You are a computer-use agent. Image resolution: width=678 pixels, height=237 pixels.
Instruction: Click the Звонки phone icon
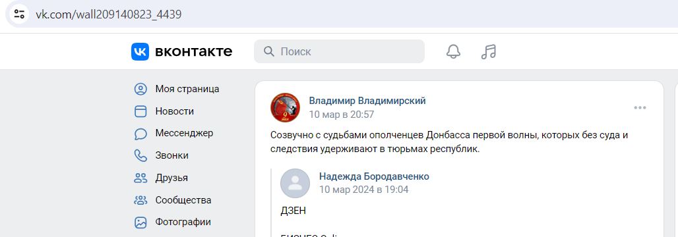pos(140,155)
